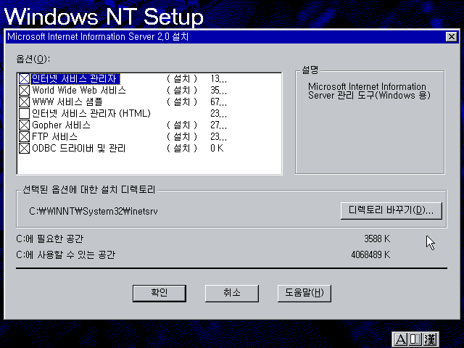
Task: Close the Internet Information Server setup dialog
Action: tap(451, 37)
